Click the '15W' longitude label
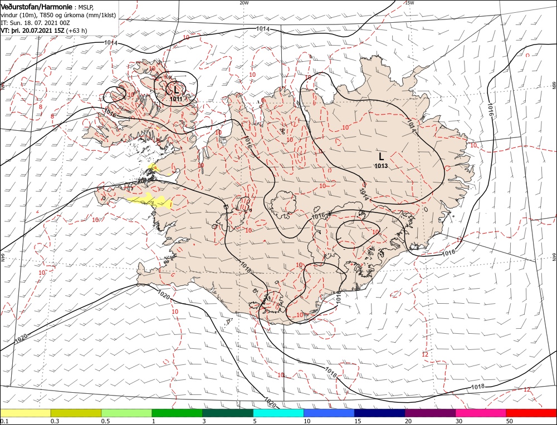This screenshot has width=557, height=425. [409, 2]
